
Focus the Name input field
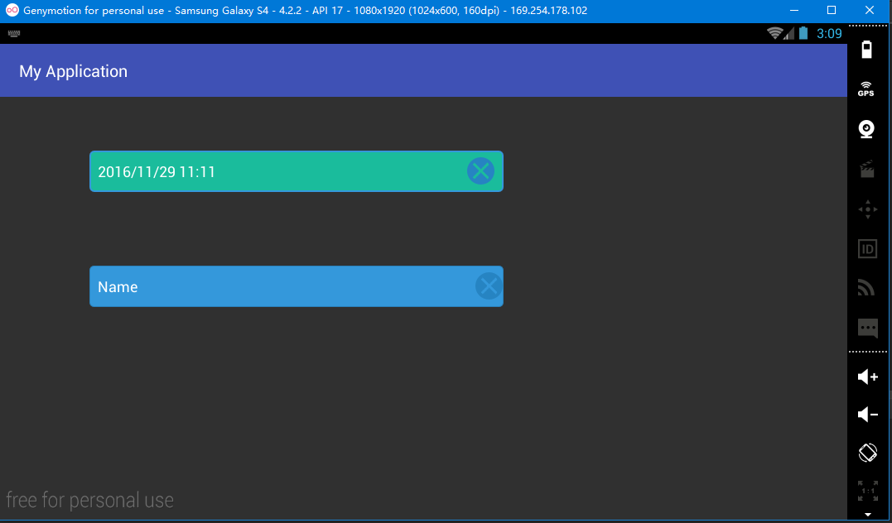296,286
